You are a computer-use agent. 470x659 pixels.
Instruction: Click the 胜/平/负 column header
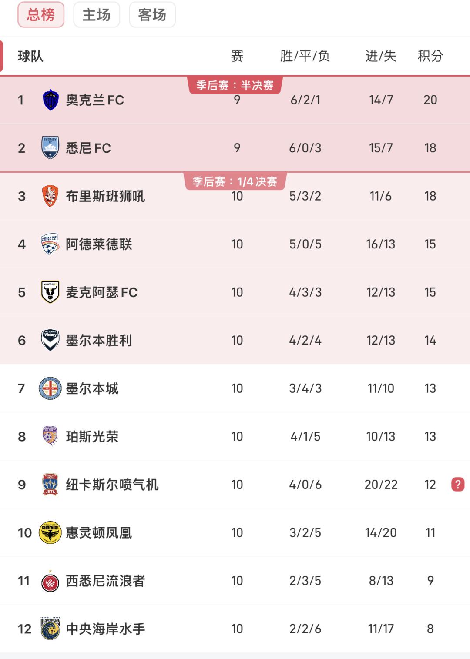[305, 56]
